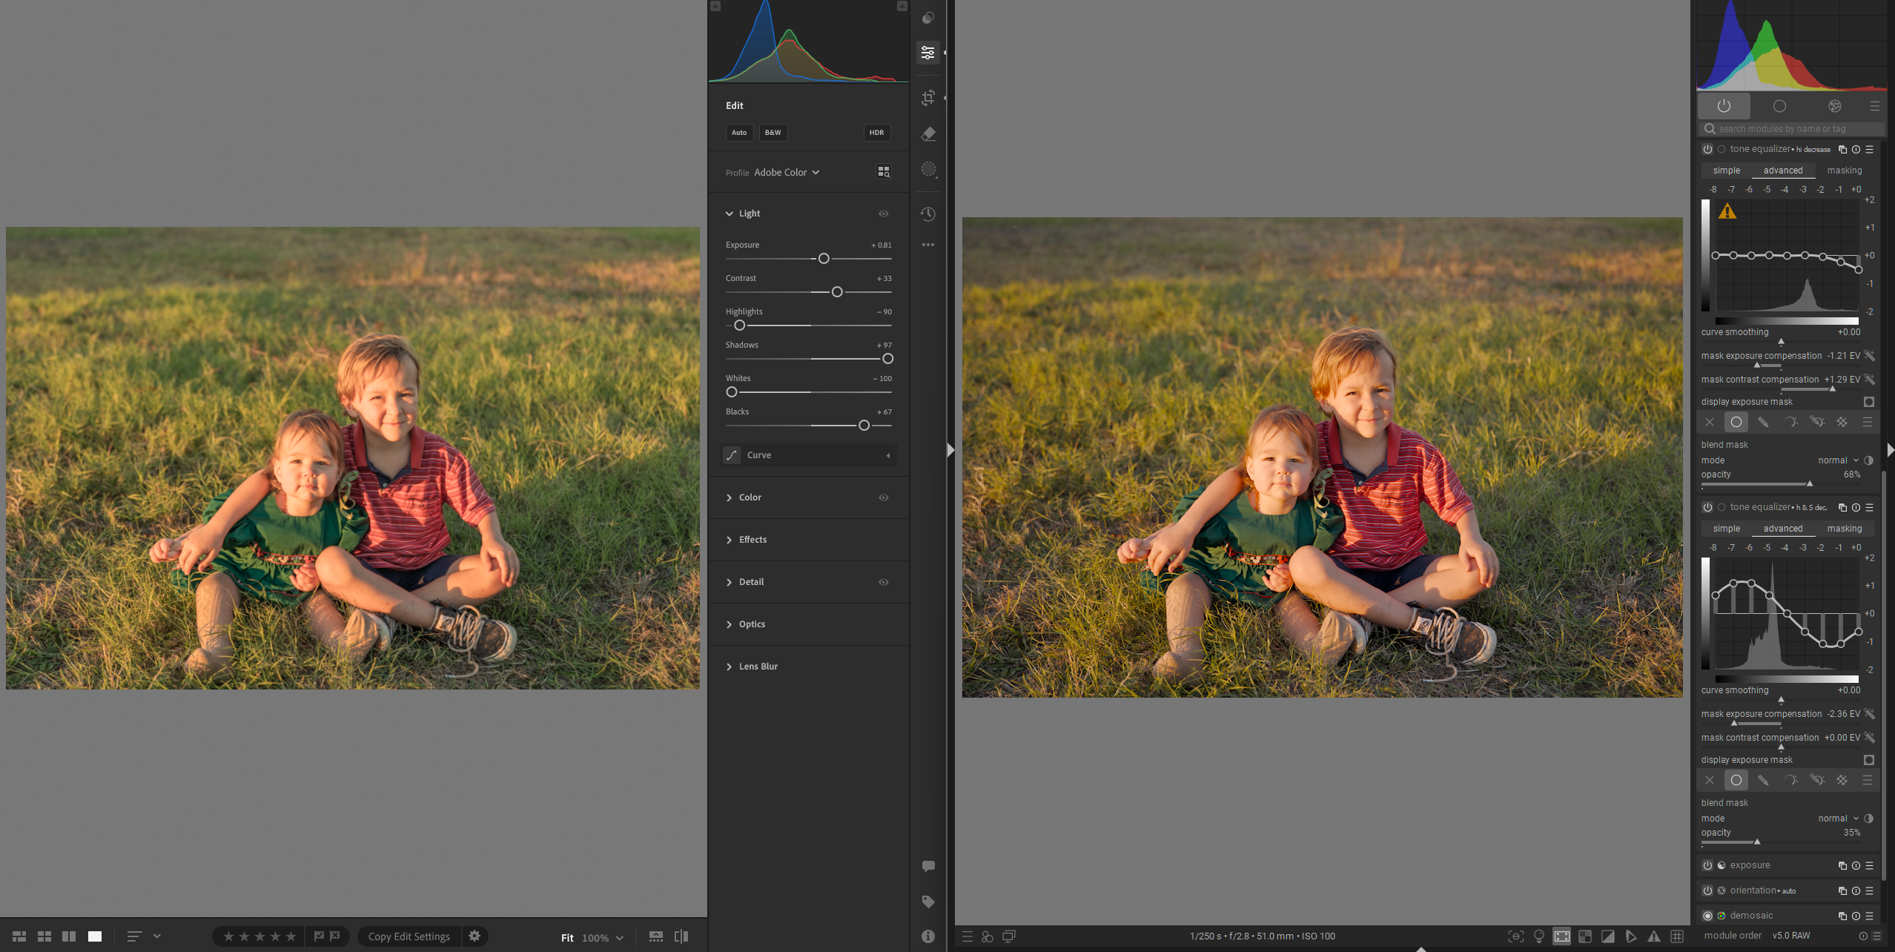Open the comments panel icon

tap(927, 866)
